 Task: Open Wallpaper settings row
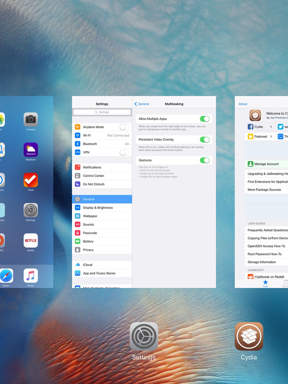tap(102, 216)
